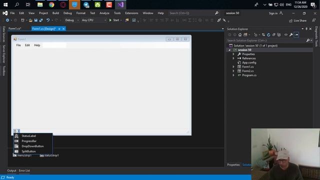The height and width of the screenshot is (180, 320).
Task: Open the Output panel tab
Action: tap(11, 170)
